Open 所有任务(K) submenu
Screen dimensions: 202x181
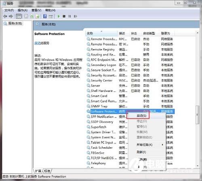click(145, 145)
